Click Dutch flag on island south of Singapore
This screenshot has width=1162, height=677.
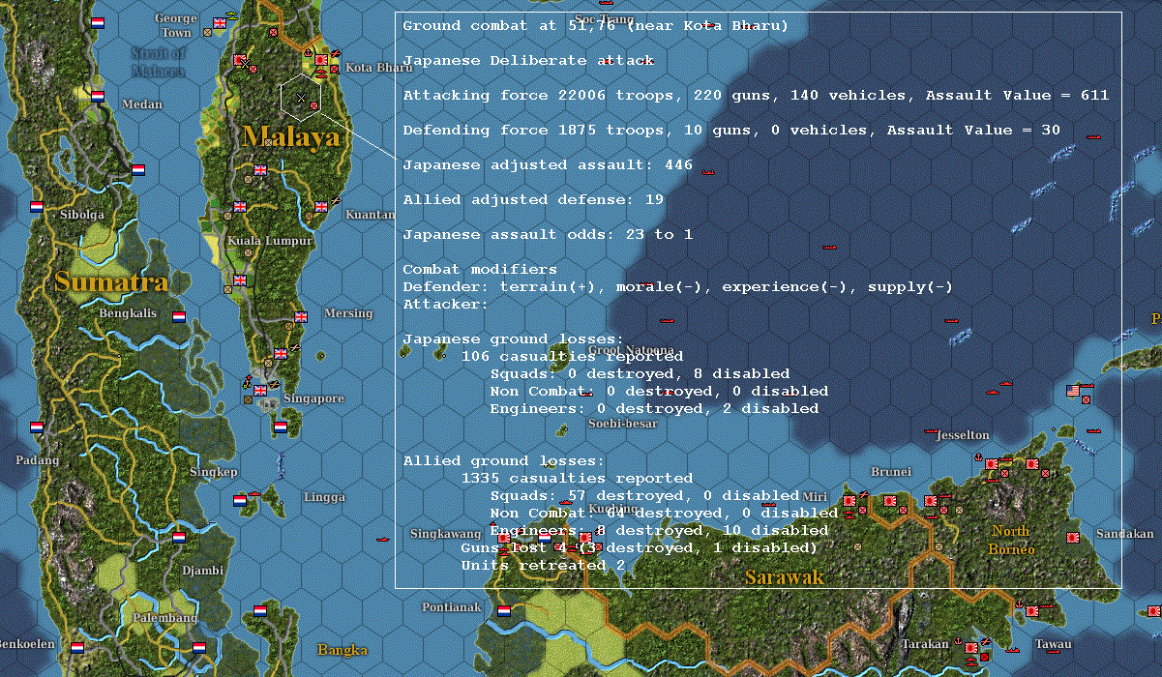coord(281,427)
